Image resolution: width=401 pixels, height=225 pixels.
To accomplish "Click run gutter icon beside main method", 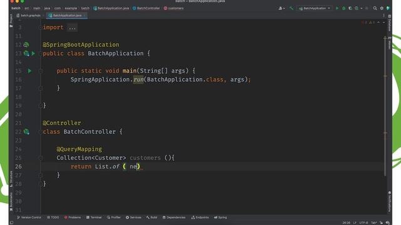I will [29, 71].
